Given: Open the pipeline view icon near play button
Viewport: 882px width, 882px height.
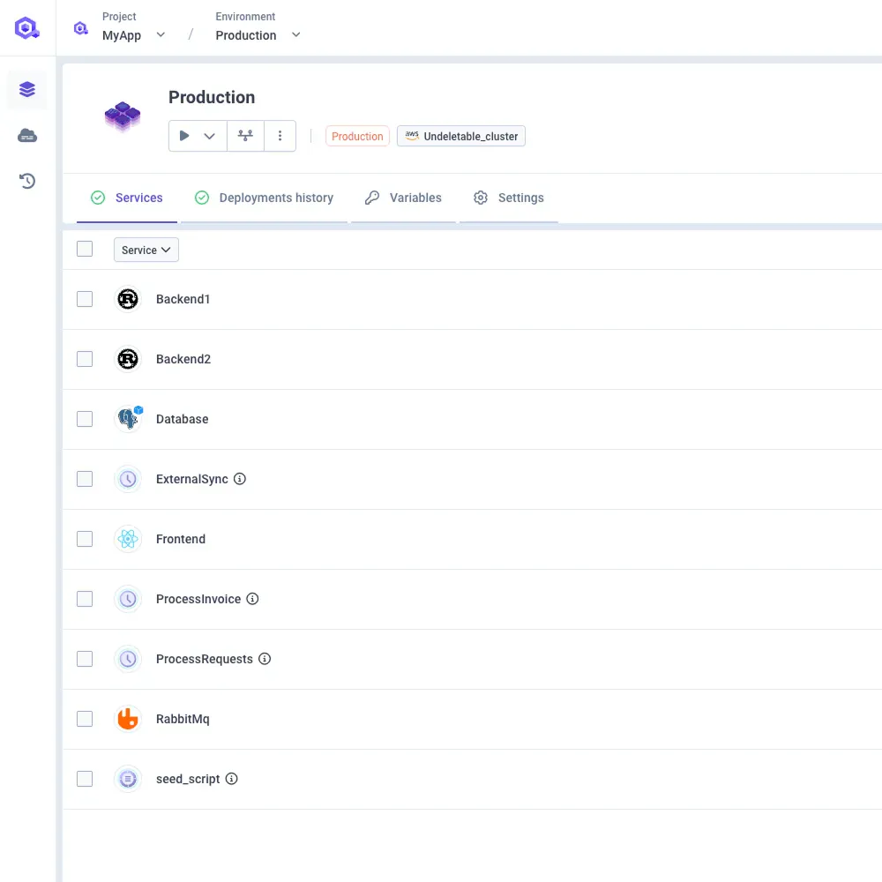Looking at the screenshot, I should click(x=244, y=135).
